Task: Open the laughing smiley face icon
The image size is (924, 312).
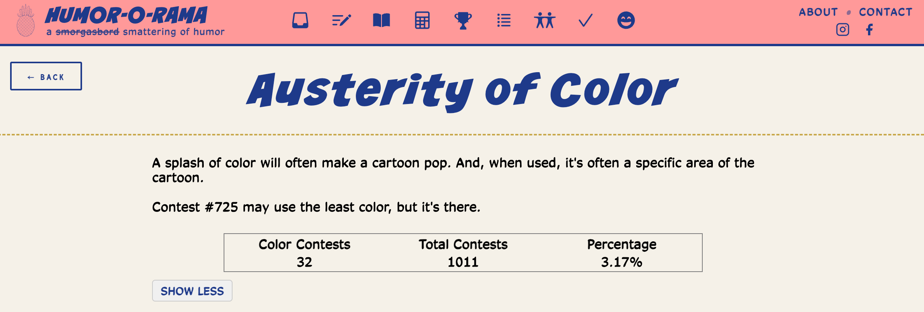Action: 626,20
